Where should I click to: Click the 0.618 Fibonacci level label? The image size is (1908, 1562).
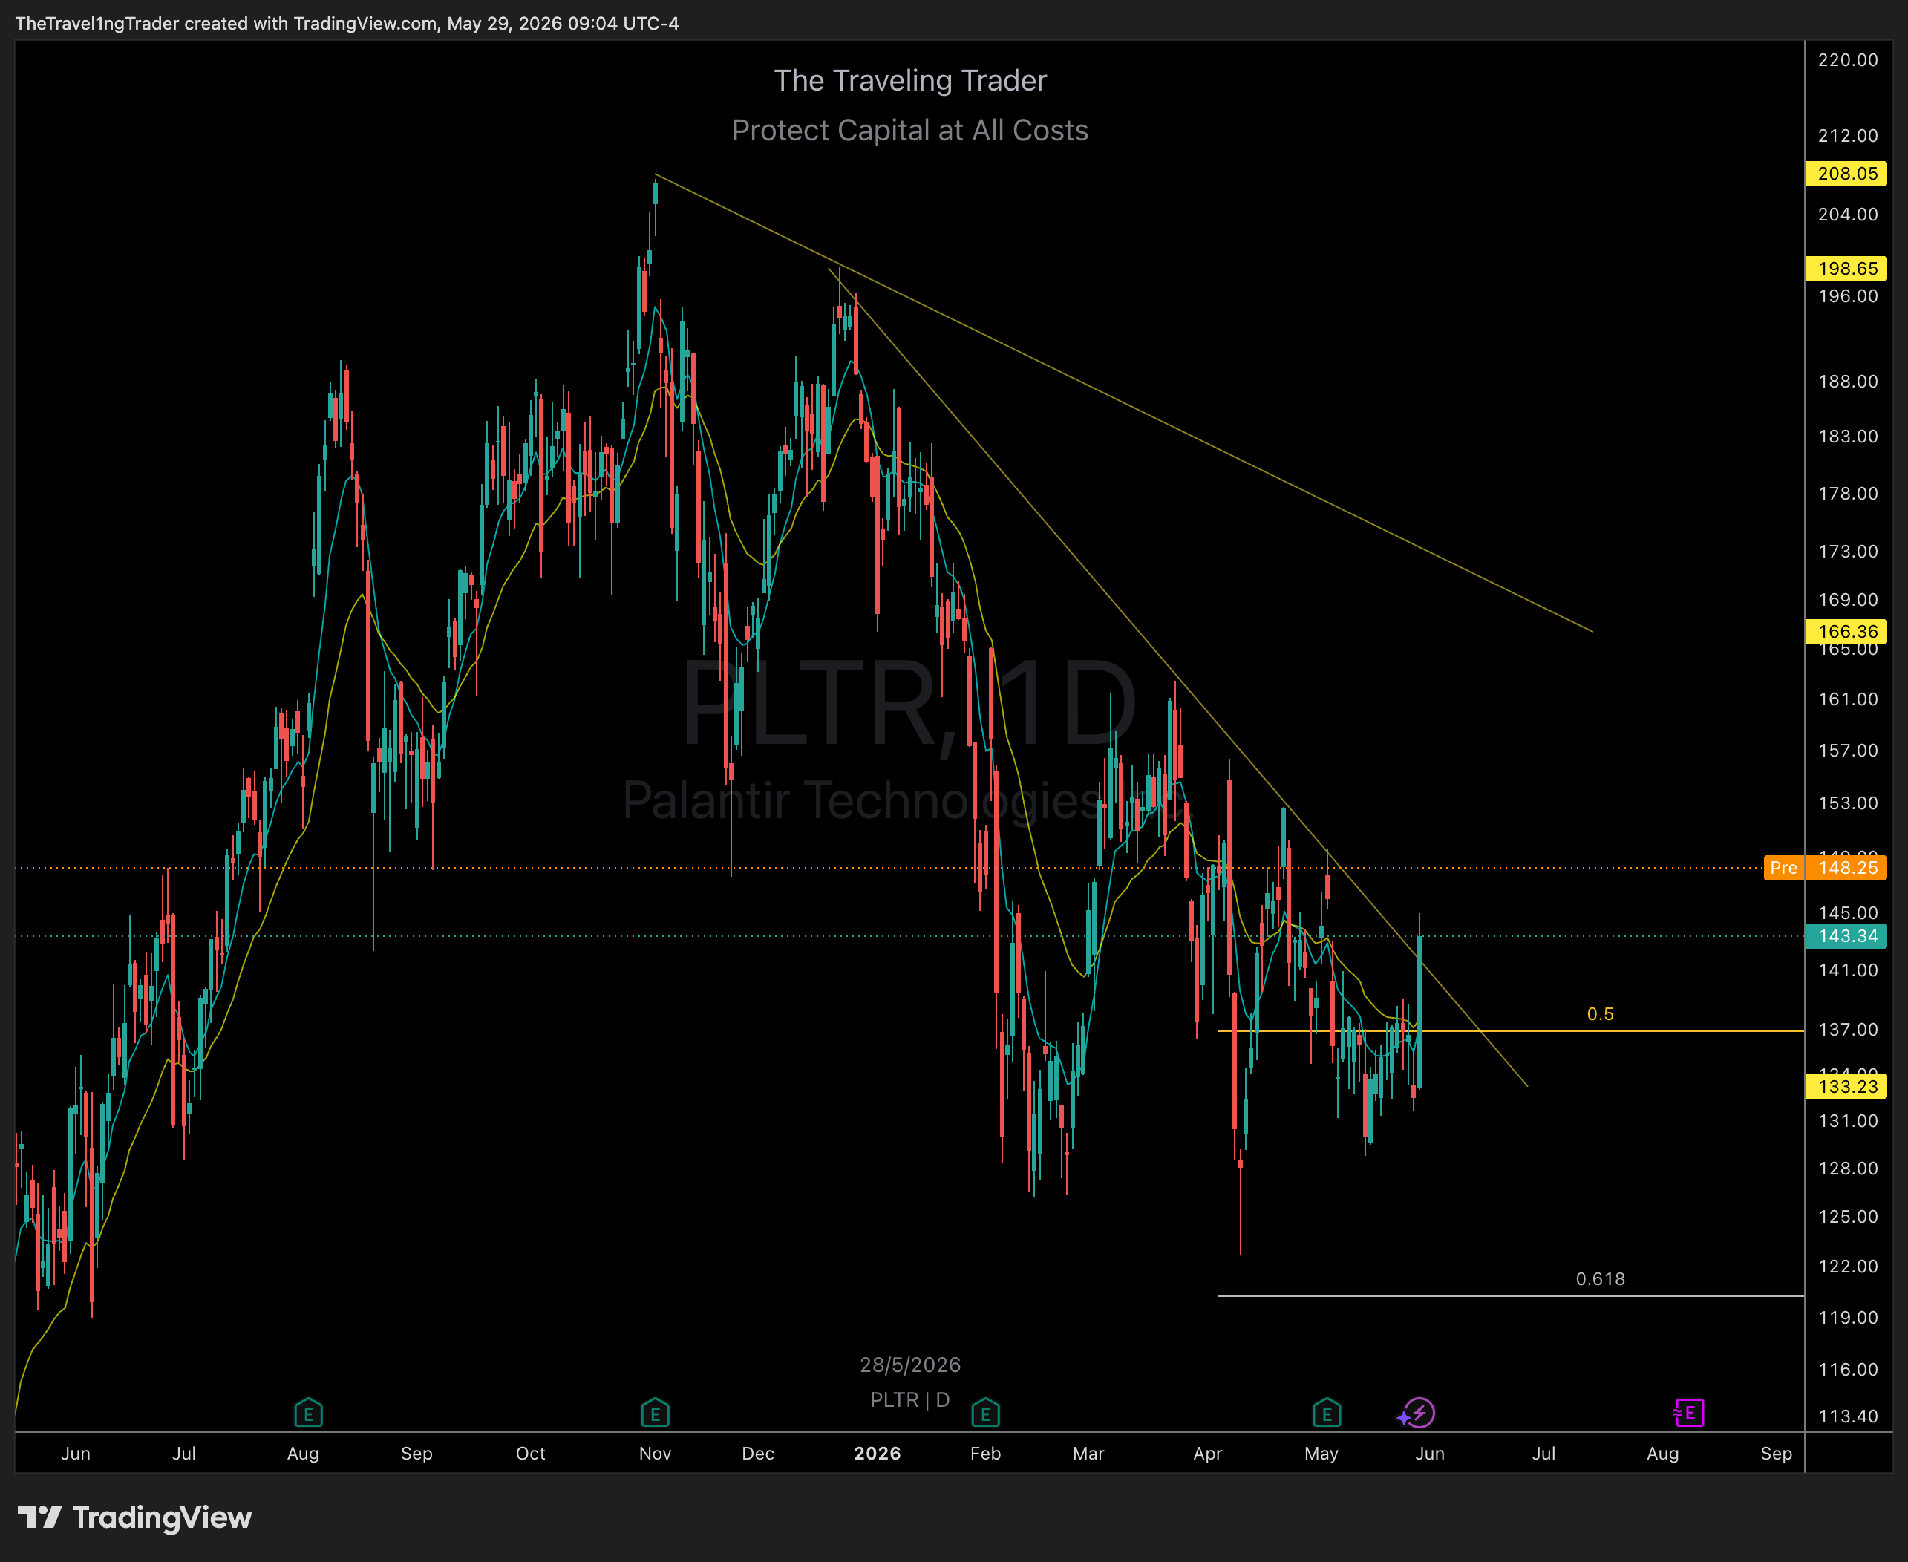pyautogui.click(x=1601, y=1278)
